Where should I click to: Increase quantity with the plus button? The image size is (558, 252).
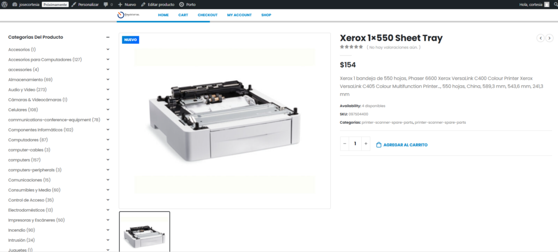pos(366,144)
